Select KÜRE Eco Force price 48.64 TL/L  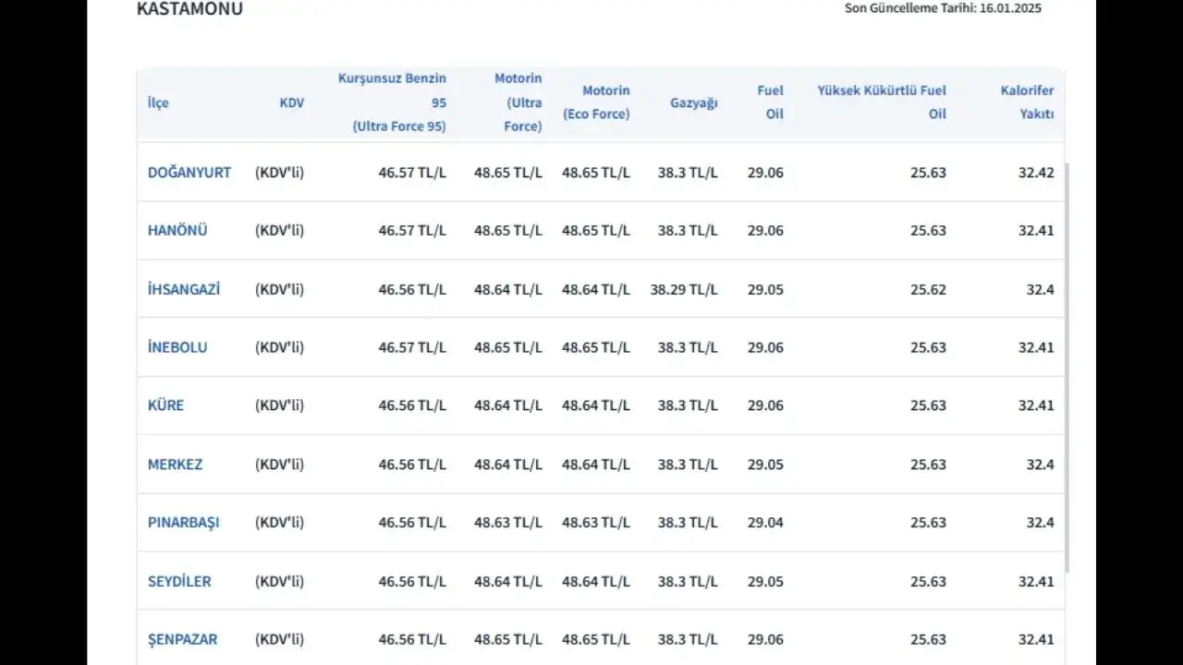tap(596, 405)
